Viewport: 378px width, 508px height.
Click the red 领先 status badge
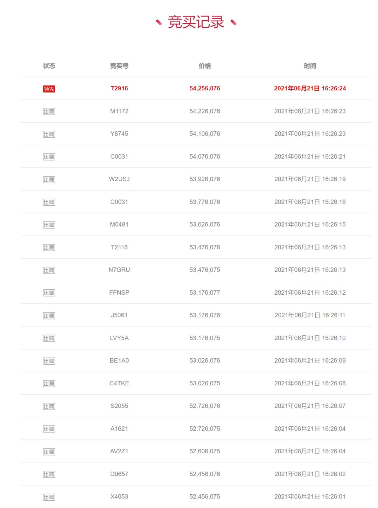49,89
